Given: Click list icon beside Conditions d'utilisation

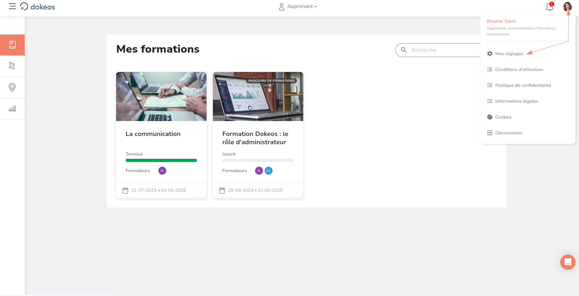Looking at the screenshot, I should coord(490,69).
